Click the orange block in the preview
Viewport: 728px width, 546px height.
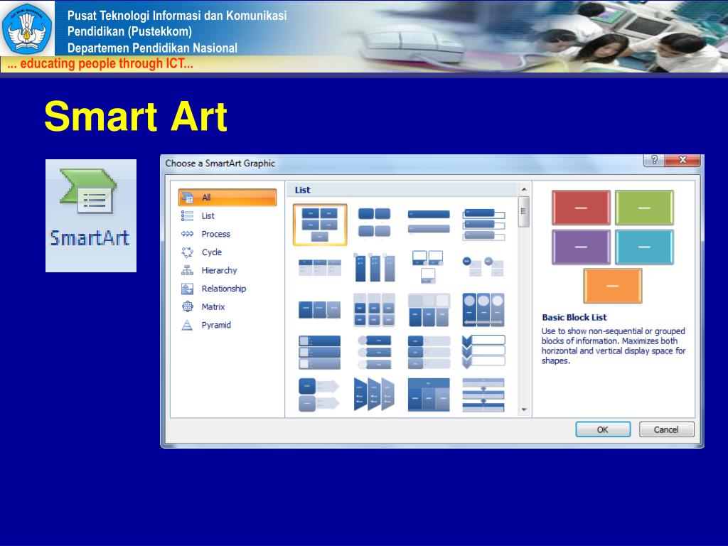pyautogui.click(x=612, y=286)
